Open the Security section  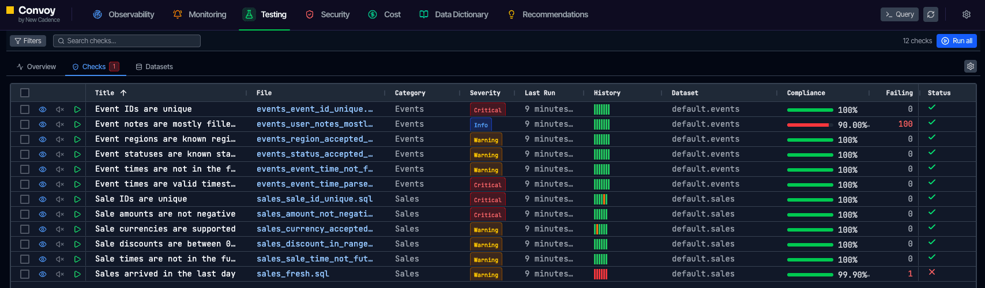point(328,14)
